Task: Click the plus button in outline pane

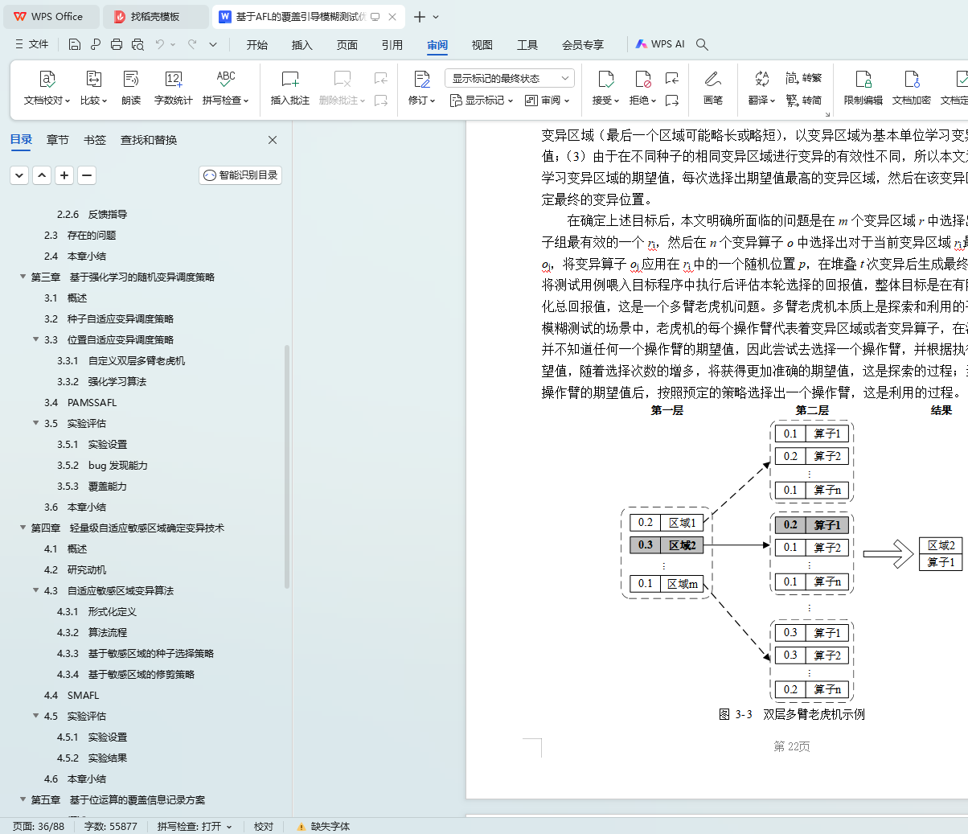Action: tap(64, 175)
